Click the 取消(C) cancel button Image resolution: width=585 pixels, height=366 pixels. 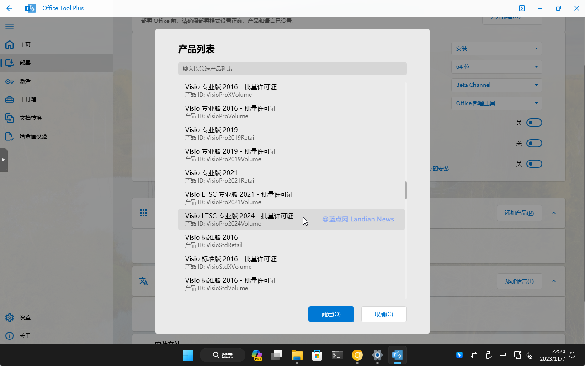tap(383, 314)
